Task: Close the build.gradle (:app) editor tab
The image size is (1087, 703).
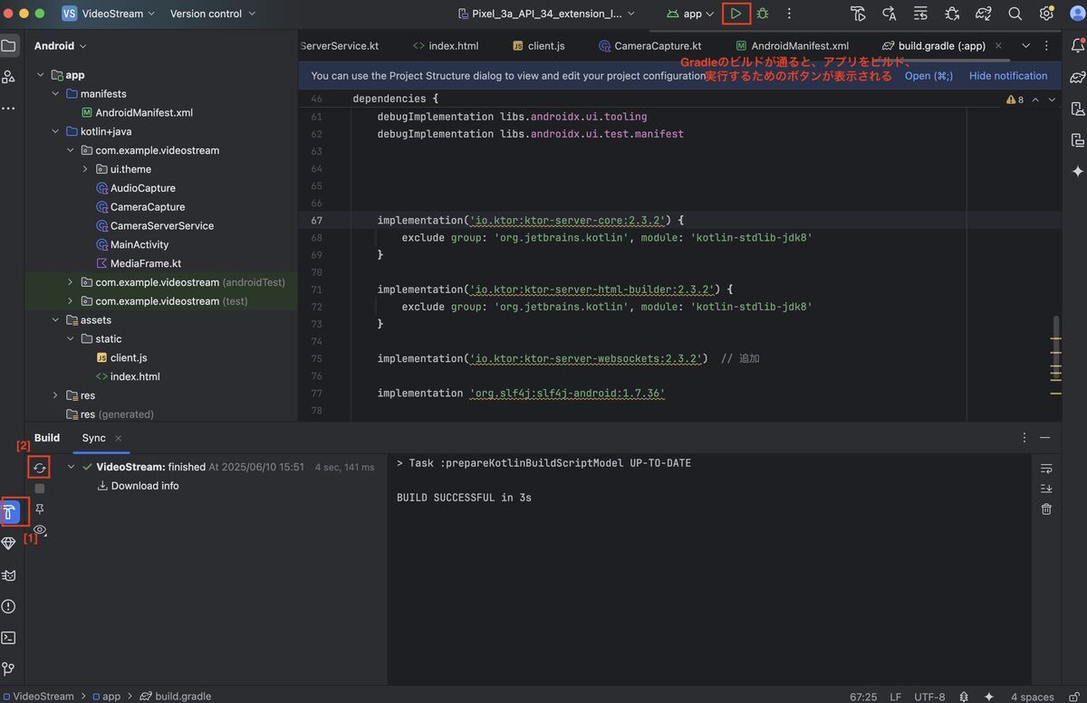Action: (x=998, y=46)
